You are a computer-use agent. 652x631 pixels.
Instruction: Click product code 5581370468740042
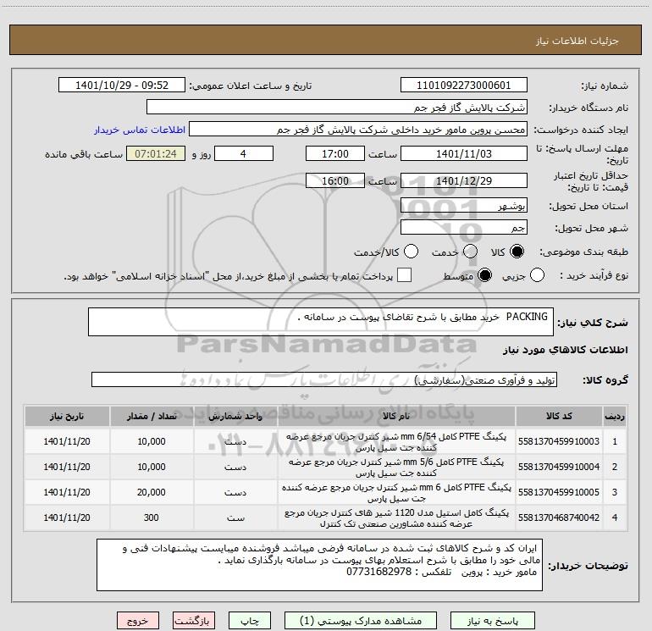559,518
